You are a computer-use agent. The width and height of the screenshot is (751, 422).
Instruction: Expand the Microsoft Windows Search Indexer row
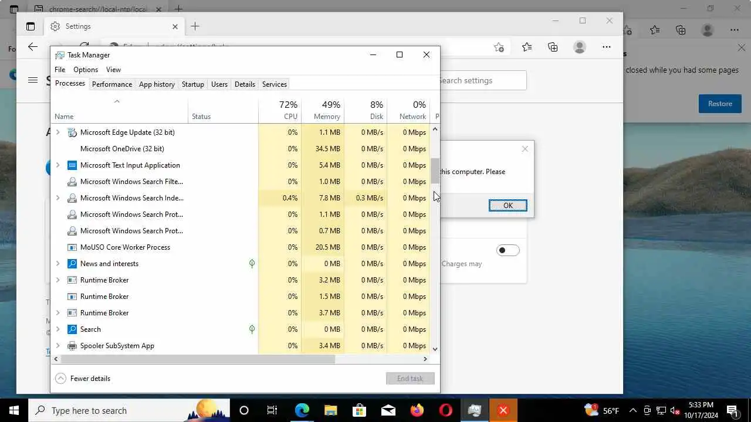click(57, 198)
